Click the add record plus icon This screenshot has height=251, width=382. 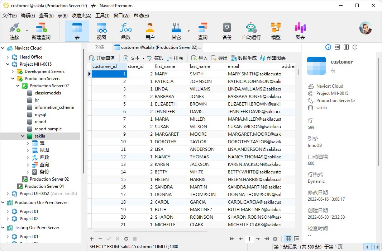(x=92, y=239)
